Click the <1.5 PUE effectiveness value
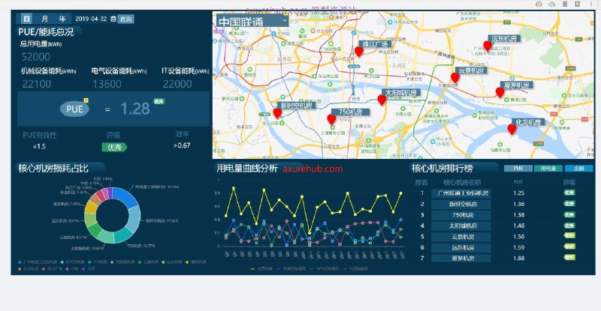 [39, 147]
